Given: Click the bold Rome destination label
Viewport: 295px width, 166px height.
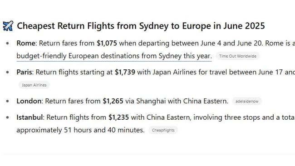Looking at the screenshot, I should (x=26, y=43).
